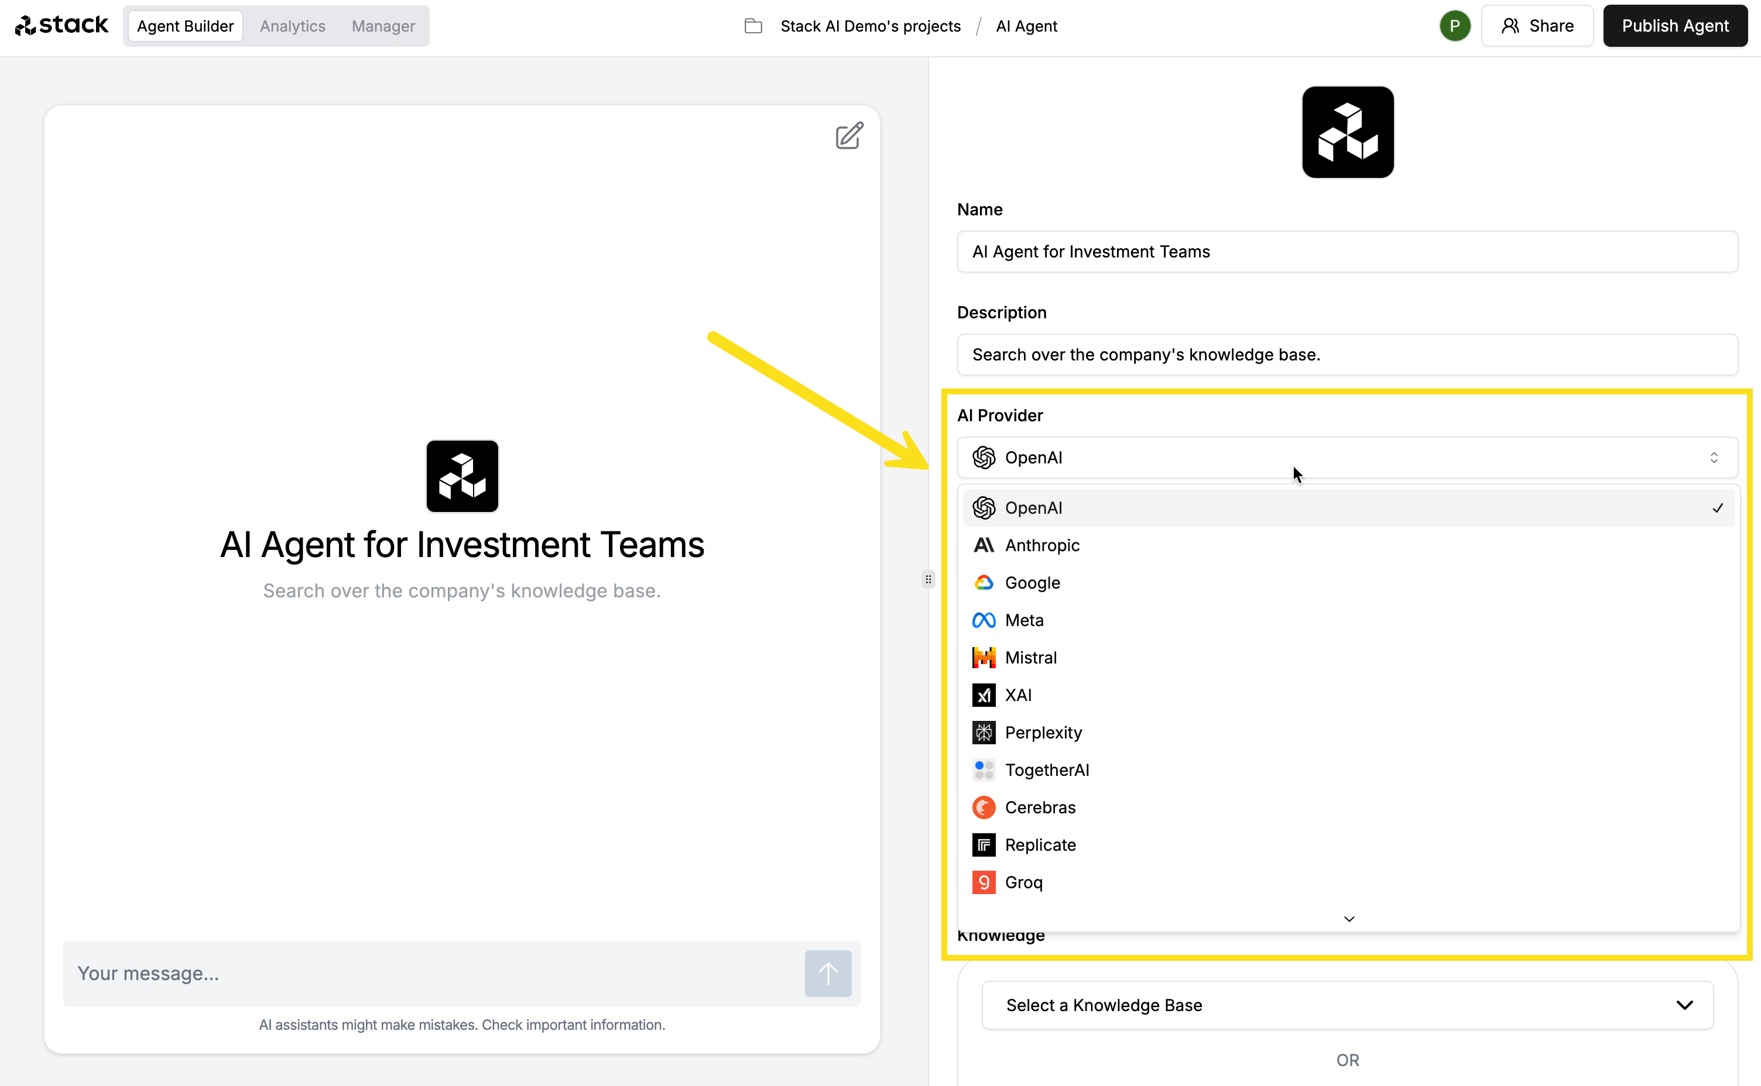
Task: Click the projects folder icon
Action: click(753, 26)
